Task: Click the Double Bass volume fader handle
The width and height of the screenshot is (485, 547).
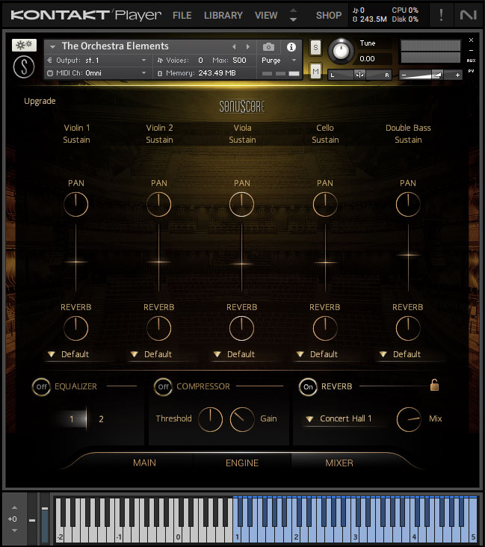Action: pos(408,255)
